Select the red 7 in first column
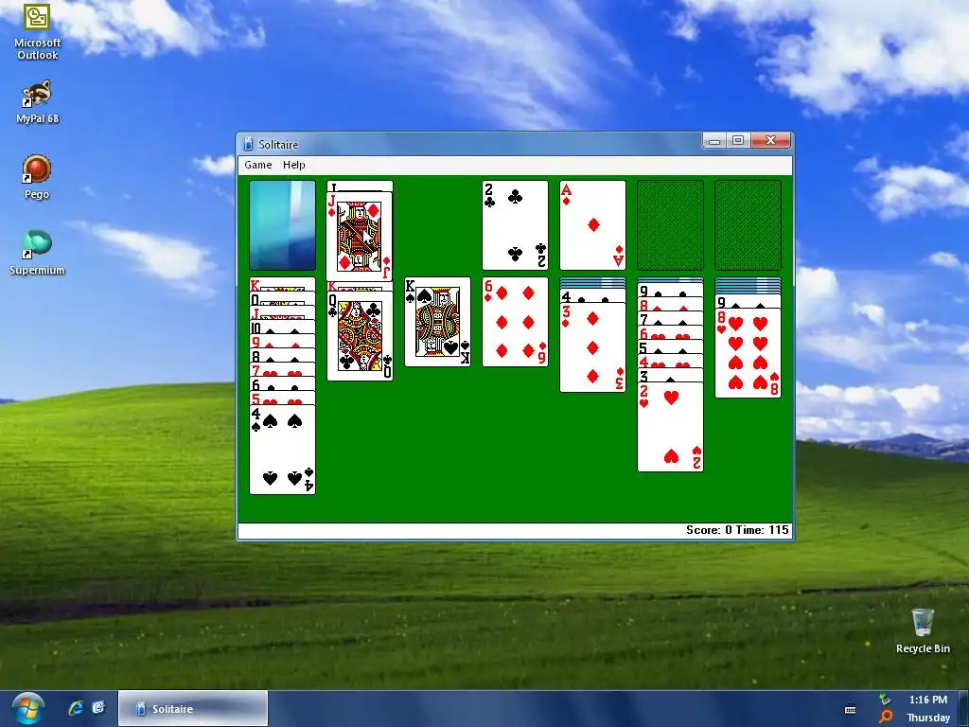The height and width of the screenshot is (727, 969). 282,371
